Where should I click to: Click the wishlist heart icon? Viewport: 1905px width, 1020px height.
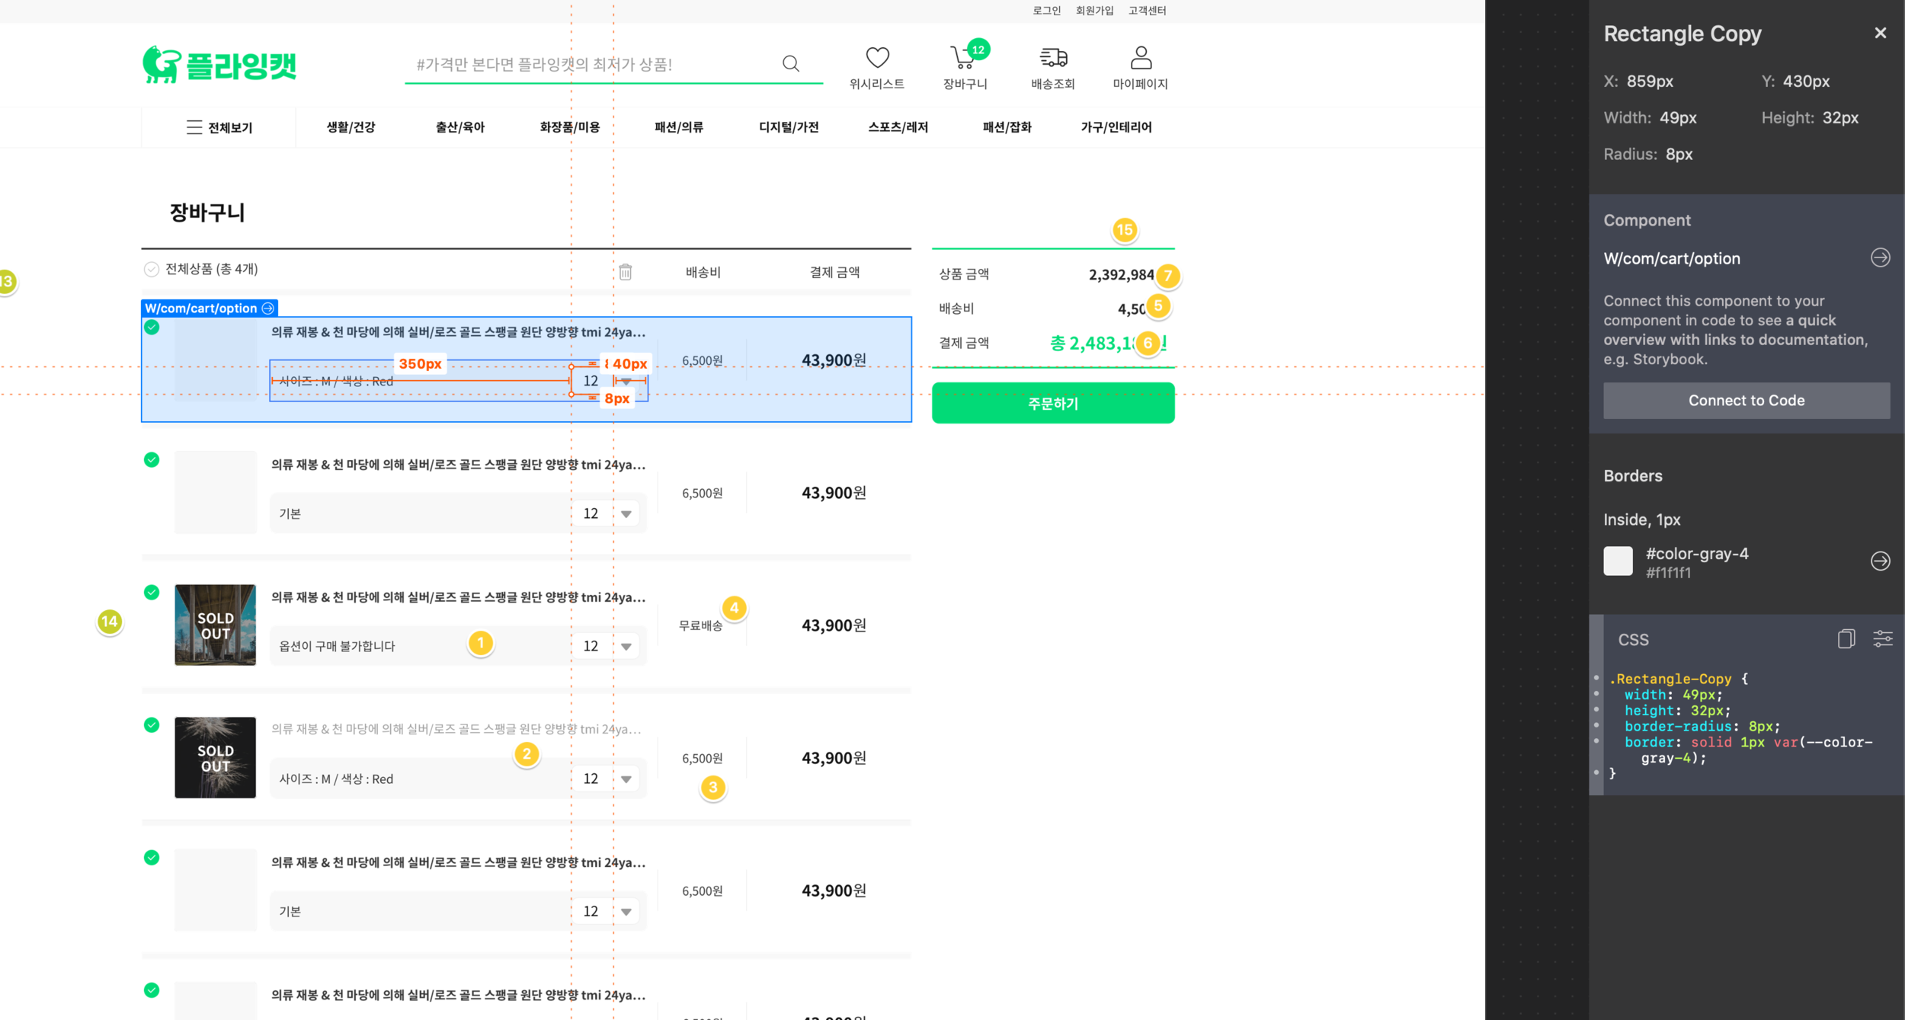point(877,58)
